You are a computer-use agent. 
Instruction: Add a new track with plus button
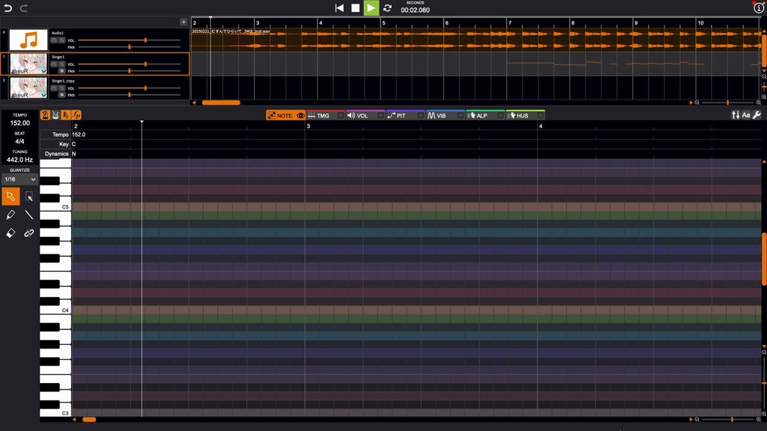click(184, 22)
